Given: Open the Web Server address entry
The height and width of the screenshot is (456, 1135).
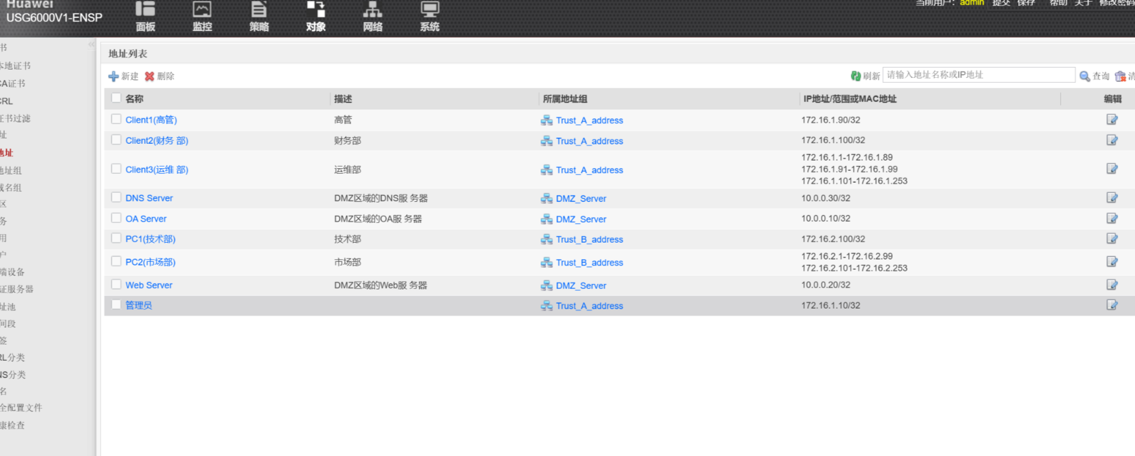Looking at the screenshot, I should coord(149,286).
